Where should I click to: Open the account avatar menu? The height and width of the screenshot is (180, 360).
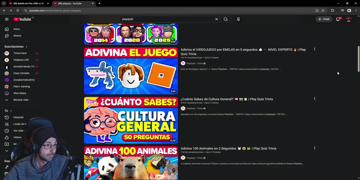348,19
